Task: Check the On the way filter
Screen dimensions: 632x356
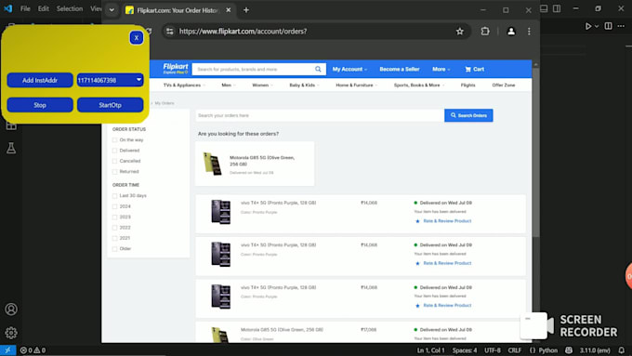Action: pos(114,140)
